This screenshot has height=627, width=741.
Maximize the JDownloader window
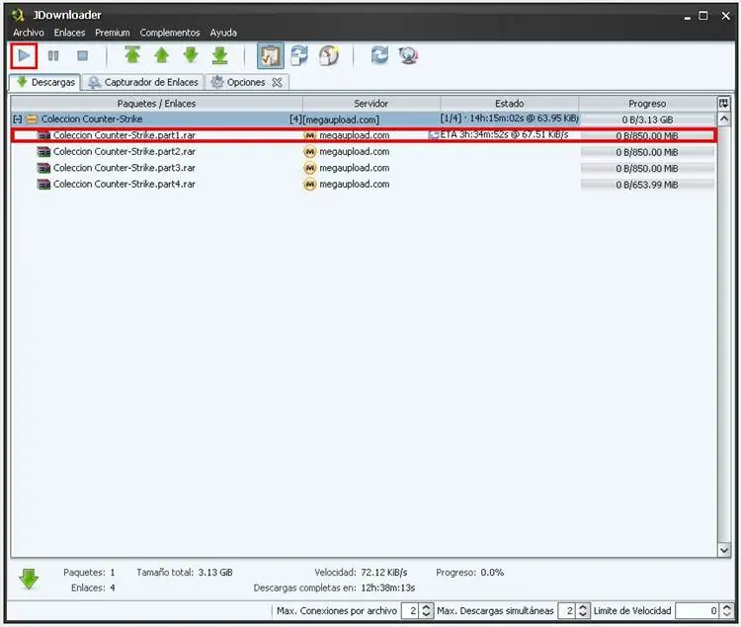pyautogui.click(x=703, y=16)
